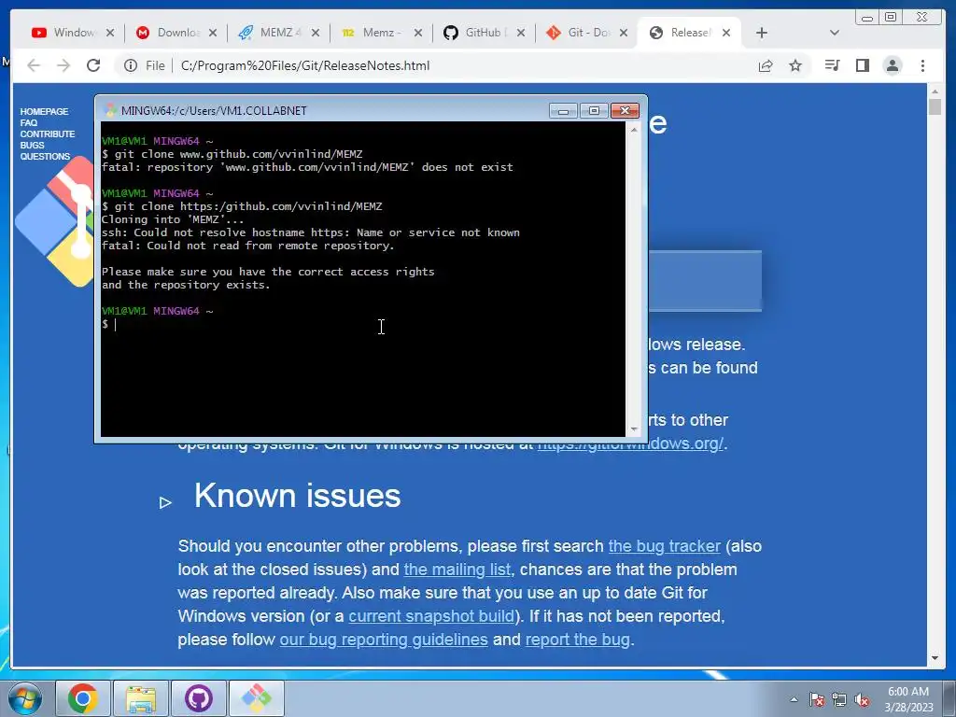Screen dimensions: 956x717
Task: Open FAQ link in sidebar
Action: [29, 122]
